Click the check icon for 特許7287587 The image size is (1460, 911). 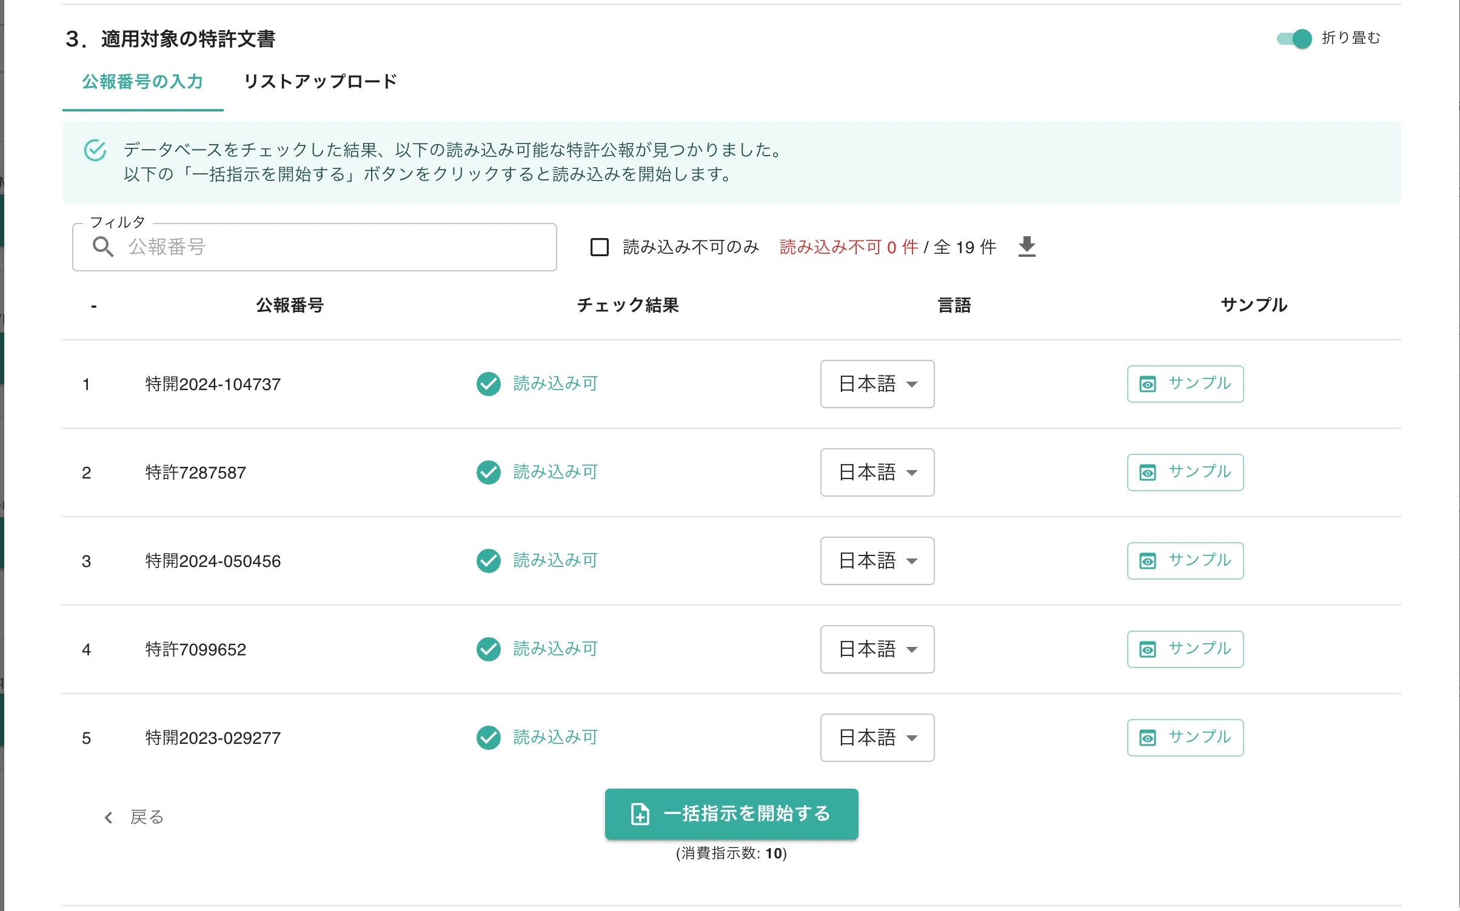pyautogui.click(x=488, y=472)
